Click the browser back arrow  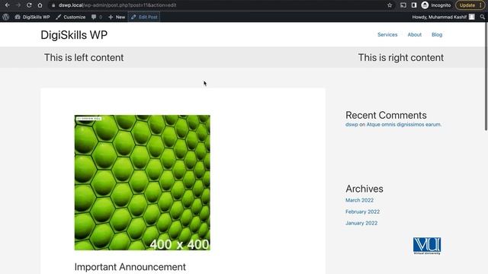[7, 5]
